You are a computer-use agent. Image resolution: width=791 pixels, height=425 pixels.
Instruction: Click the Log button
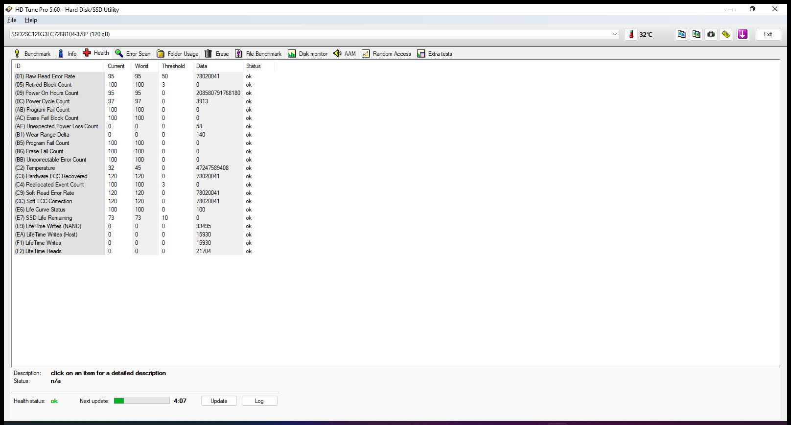click(259, 401)
